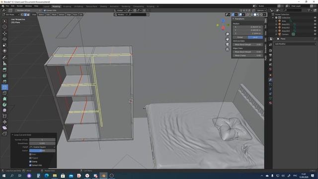The height and width of the screenshot is (179, 318).
Task: Click the Global button in Transform panel
Action: coord(240,37)
